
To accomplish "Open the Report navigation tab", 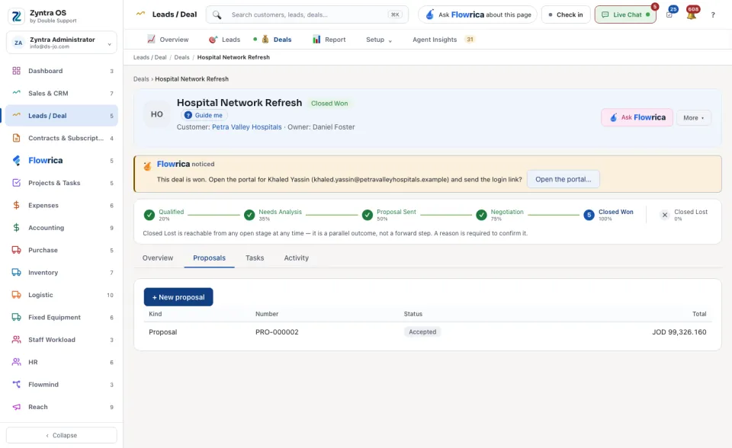I will point(329,40).
